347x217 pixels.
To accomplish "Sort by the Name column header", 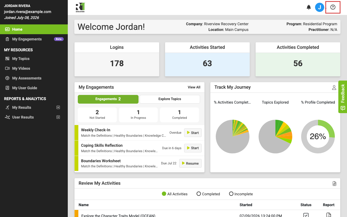I will click(x=83, y=205).
